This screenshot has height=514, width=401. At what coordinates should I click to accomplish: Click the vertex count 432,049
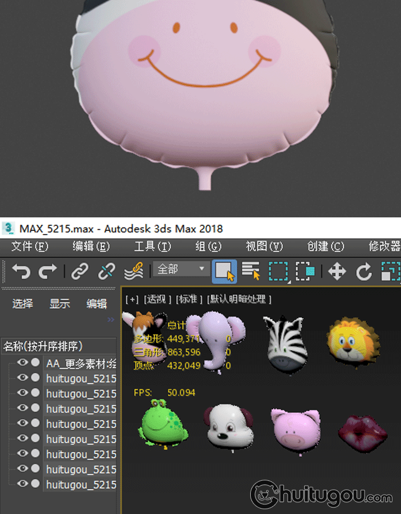tap(183, 365)
